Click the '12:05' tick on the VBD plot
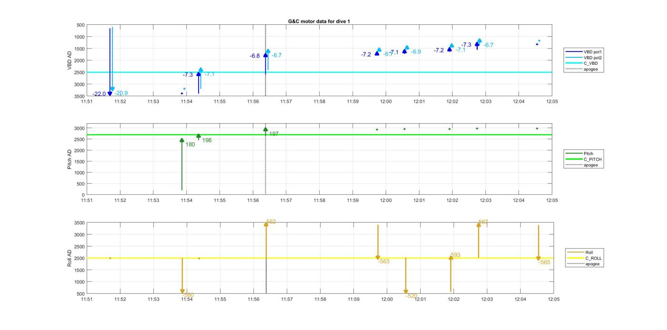This screenshot has height=330, width=667. pyautogui.click(x=552, y=101)
